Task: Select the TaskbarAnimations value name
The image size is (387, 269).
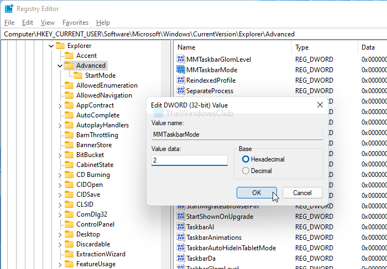Action: 214,237
